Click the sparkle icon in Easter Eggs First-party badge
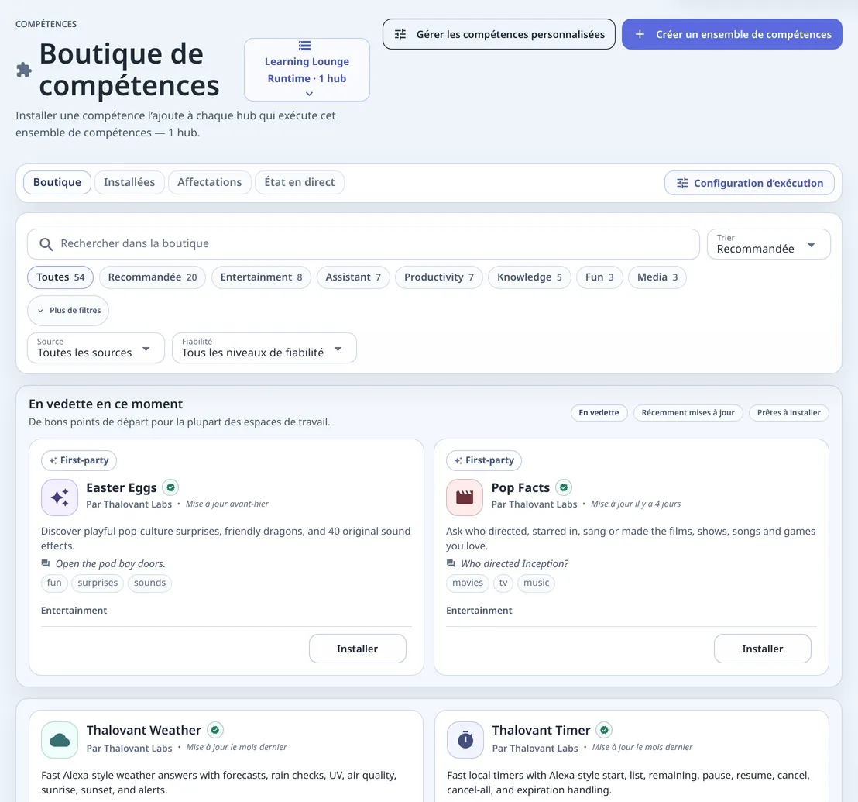 click(53, 460)
